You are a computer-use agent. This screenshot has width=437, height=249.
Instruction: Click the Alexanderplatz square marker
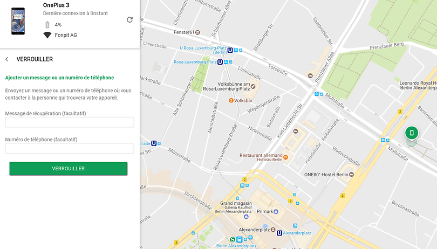tap(273, 230)
